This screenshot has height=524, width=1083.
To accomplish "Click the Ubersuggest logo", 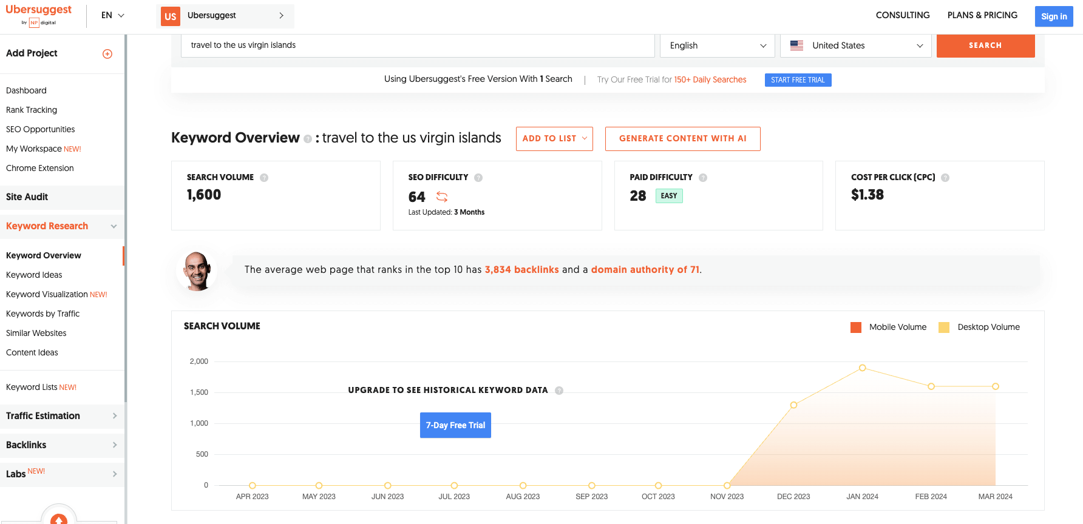I will [x=38, y=15].
